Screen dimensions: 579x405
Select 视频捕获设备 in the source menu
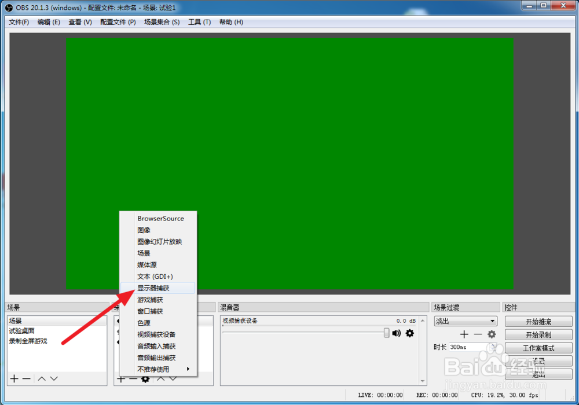(158, 334)
